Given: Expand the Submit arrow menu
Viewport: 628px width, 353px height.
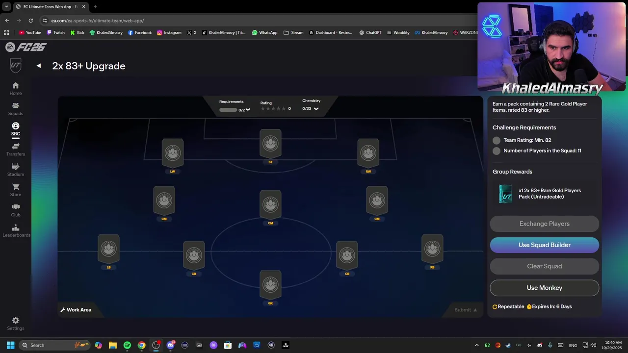Looking at the screenshot, I should (x=475, y=310).
